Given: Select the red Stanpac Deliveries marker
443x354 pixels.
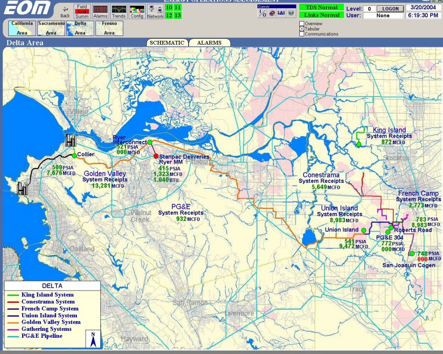Looking at the screenshot, I should pyautogui.click(x=156, y=156).
